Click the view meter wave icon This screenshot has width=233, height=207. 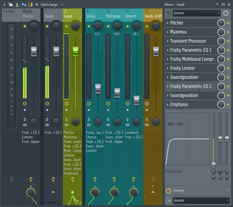pyautogui.click(x=17, y=5)
